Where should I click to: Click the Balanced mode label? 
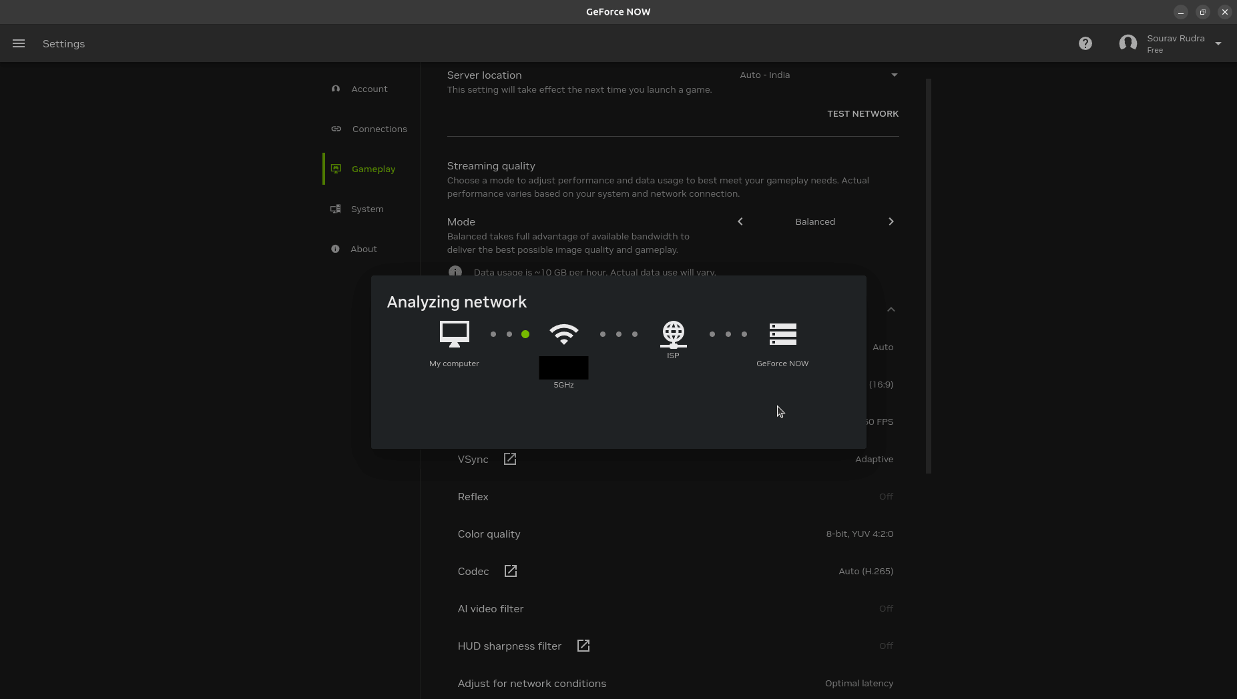click(x=815, y=222)
